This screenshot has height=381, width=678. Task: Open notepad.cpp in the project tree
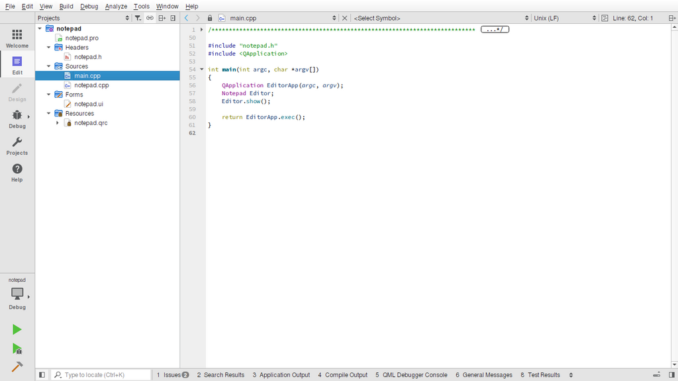pos(91,85)
